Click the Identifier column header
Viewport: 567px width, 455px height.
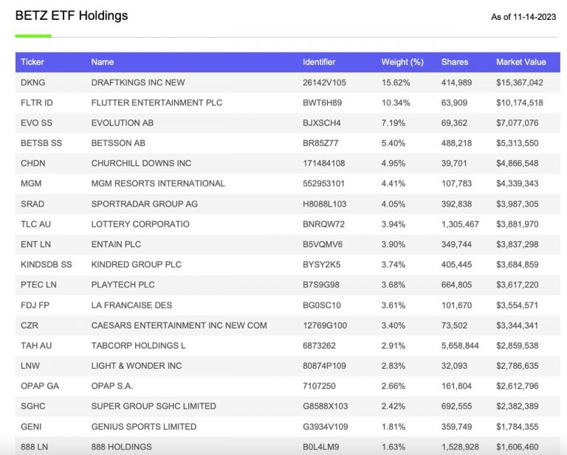coord(319,62)
